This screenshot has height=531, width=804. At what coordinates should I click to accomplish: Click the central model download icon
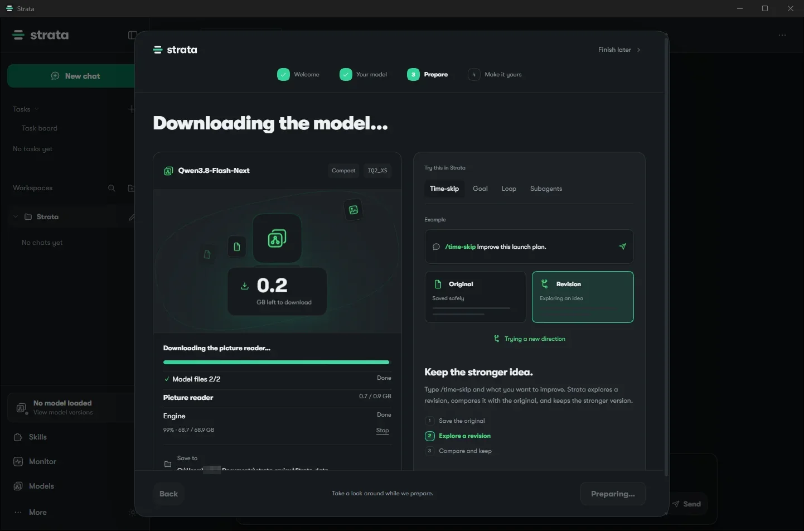(277, 239)
